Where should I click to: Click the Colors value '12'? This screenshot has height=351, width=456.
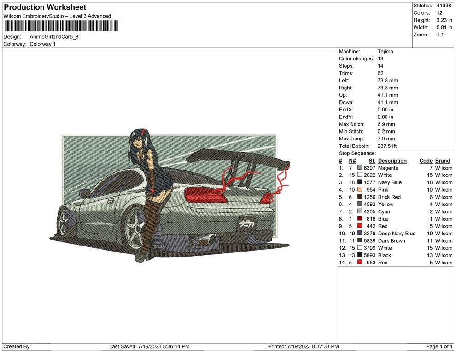click(x=439, y=13)
